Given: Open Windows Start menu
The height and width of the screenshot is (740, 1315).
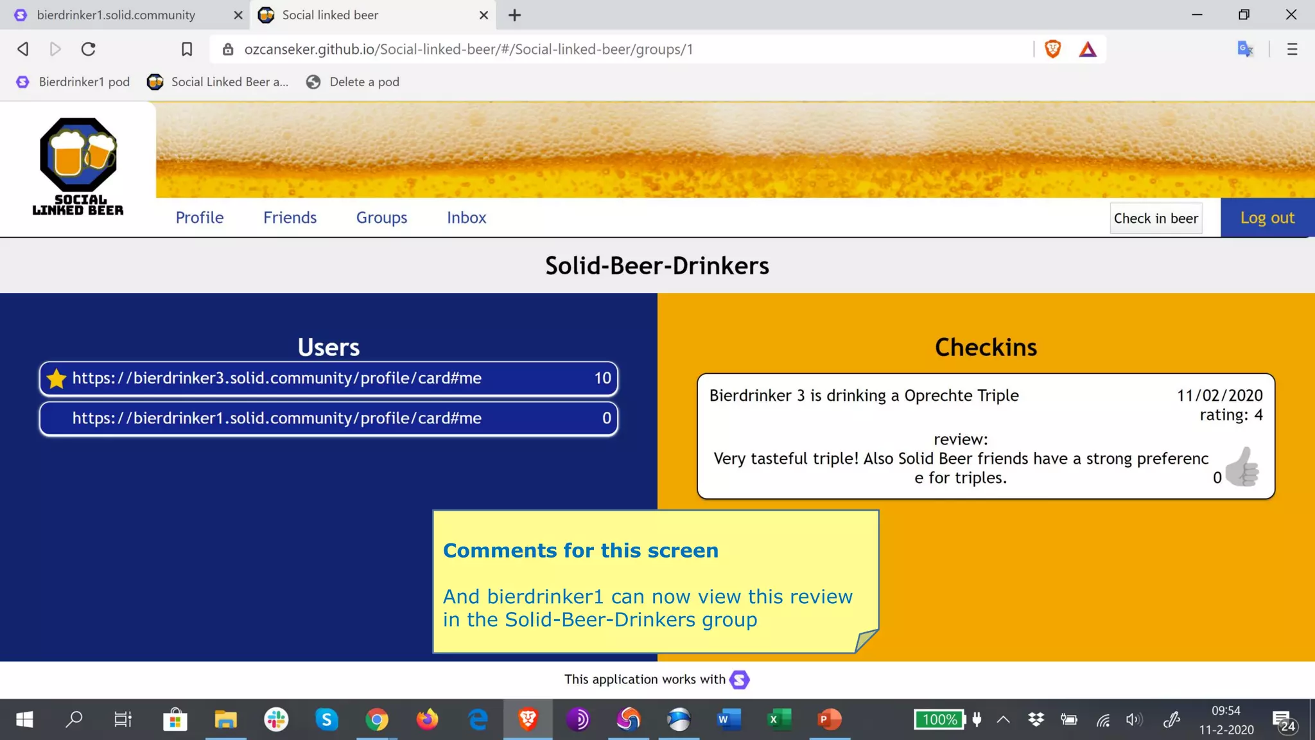Looking at the screenshot, I should pyautogui.click(x=24, y=719).
